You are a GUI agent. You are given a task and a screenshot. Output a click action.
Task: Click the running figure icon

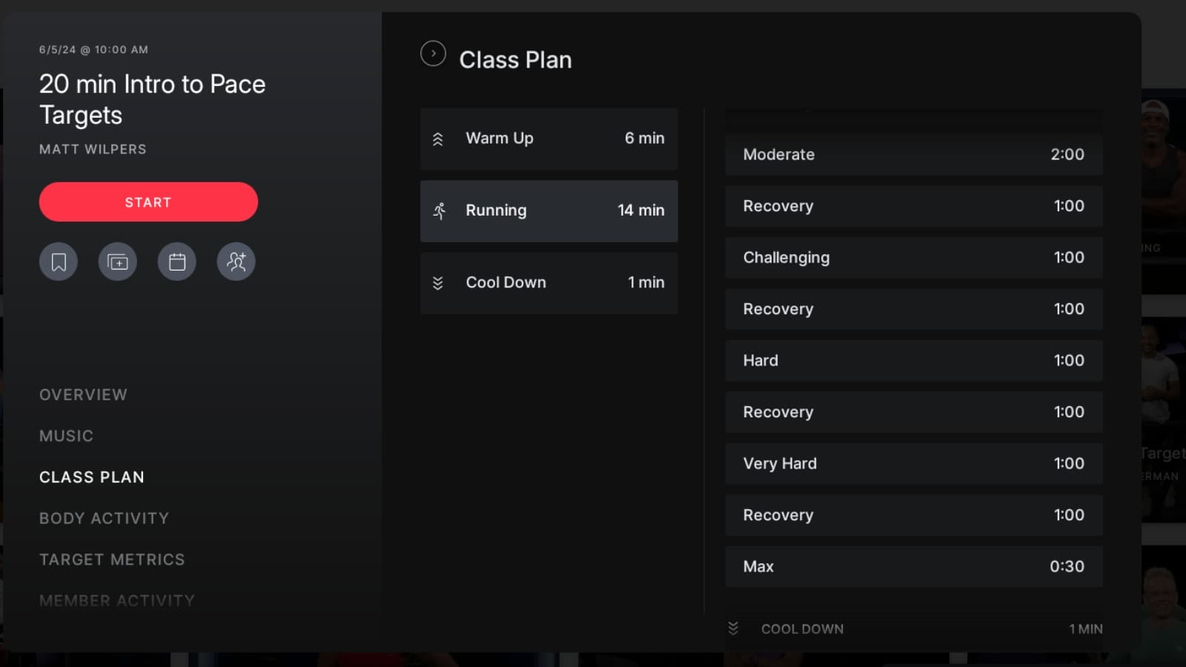[440, 211]
